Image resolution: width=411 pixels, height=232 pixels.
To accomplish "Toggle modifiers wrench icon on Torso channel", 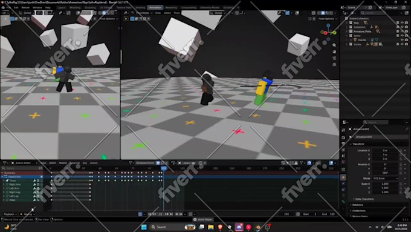I will tap(34, 181).
